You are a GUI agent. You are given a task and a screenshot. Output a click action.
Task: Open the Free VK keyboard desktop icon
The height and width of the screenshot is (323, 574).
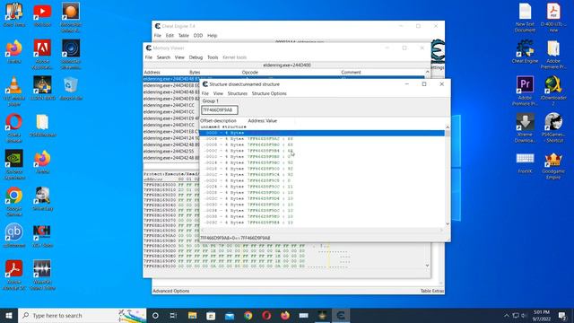click(x=525, y=162)
